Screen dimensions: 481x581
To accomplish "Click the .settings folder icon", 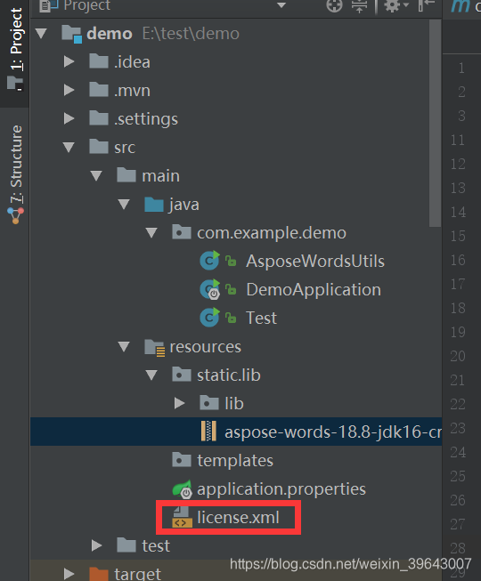I will (99, 118).
